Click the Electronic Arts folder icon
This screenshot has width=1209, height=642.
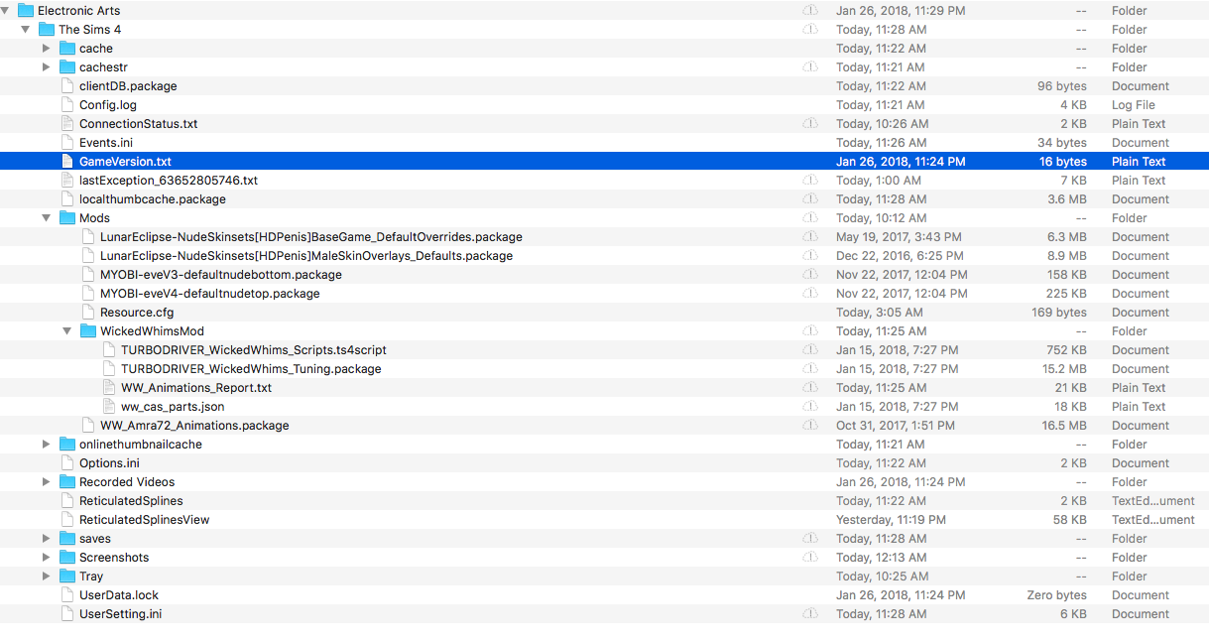pyautogui.click(x=26, y=11)
